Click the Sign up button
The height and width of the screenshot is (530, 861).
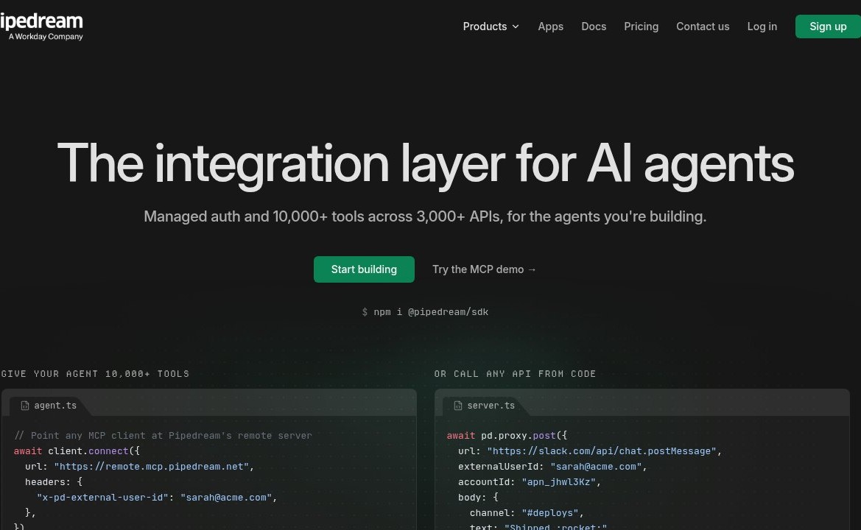(828, 26)
